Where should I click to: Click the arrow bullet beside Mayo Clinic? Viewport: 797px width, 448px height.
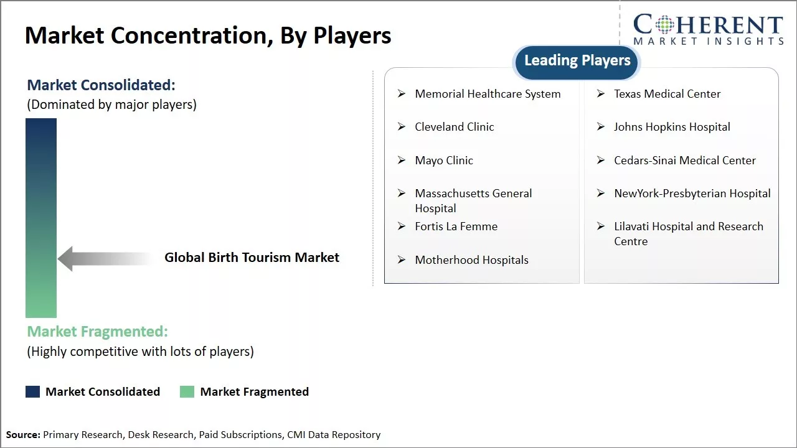[402, 161]
